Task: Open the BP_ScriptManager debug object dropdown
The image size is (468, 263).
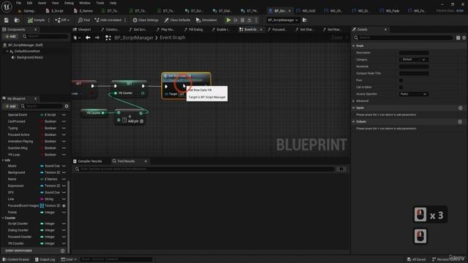Action: (x=282, y=20)
